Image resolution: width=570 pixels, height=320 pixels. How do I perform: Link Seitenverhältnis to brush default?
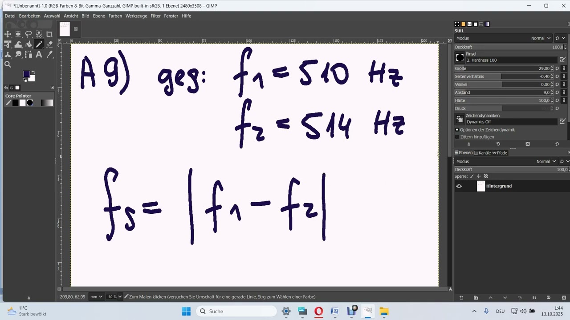tap(564, 76)
